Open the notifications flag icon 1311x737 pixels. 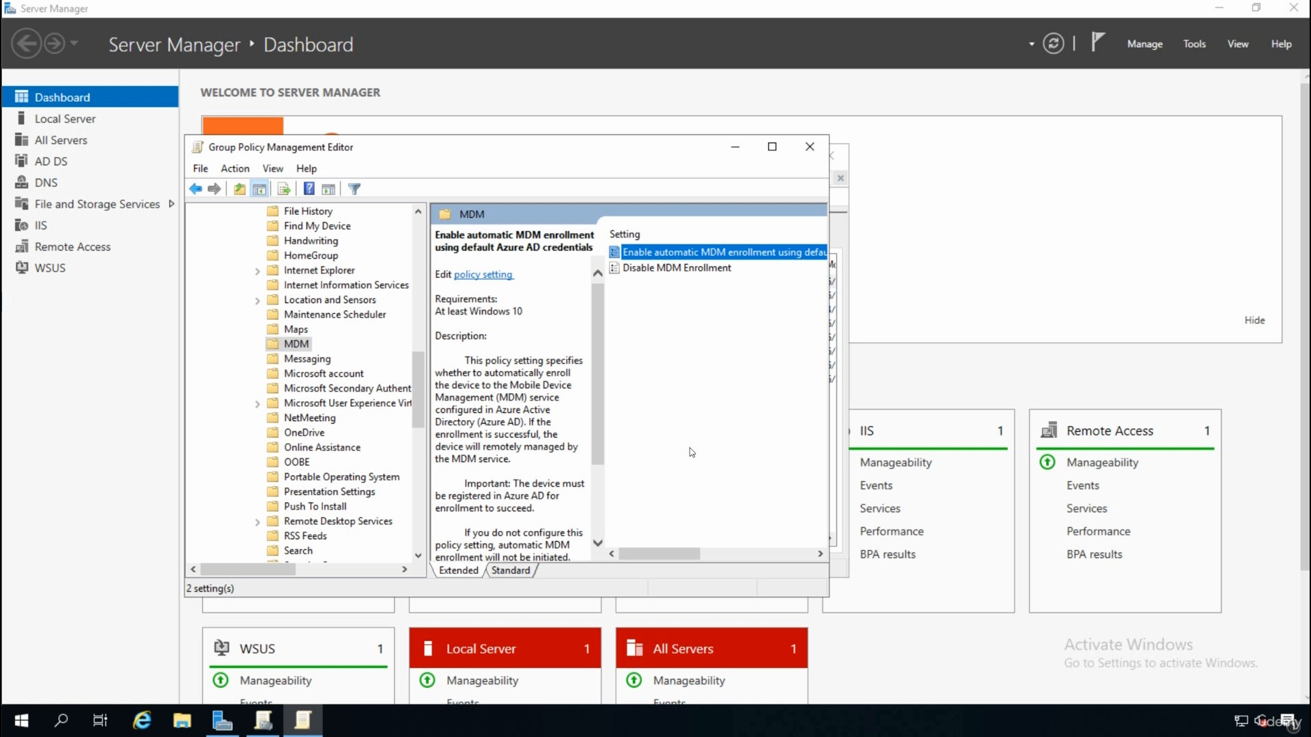click(1097, 42)
